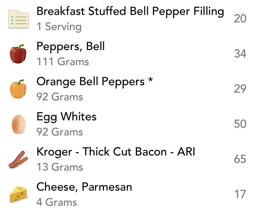255x213 pixels.
Task: Tap the parmesan cheese wedge icon
Action: (18, 195)
